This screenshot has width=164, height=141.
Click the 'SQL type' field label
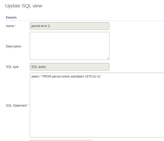pyautogui.click(x=12, y=67)
